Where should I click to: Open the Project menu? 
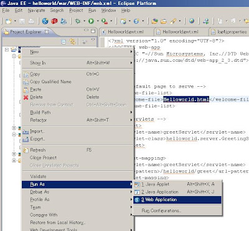pos(76,11)
